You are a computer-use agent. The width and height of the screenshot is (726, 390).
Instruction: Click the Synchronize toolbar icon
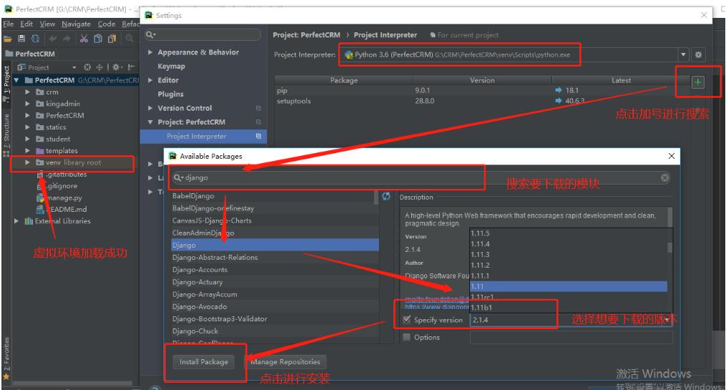(35, 39)
